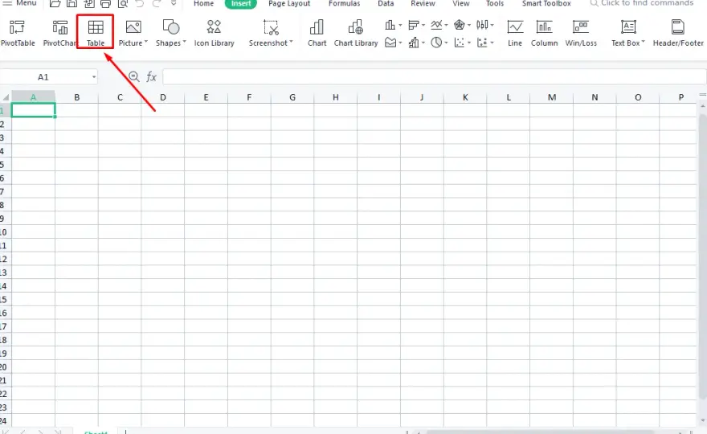Insert a bubble chart type

coord(482,43)
